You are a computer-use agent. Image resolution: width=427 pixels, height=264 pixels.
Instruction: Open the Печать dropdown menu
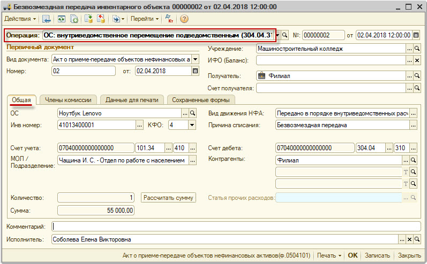pyautogui.click(x=329, y=255)
